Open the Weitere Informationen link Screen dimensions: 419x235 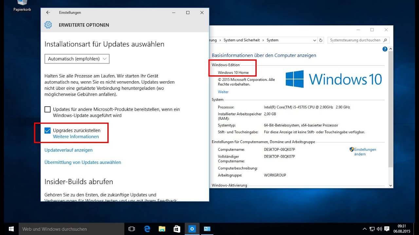[x=76, y=137]
